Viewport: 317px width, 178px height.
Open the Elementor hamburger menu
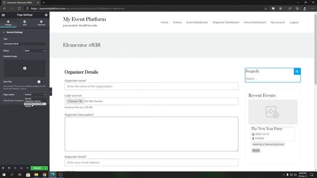(3, 15)
